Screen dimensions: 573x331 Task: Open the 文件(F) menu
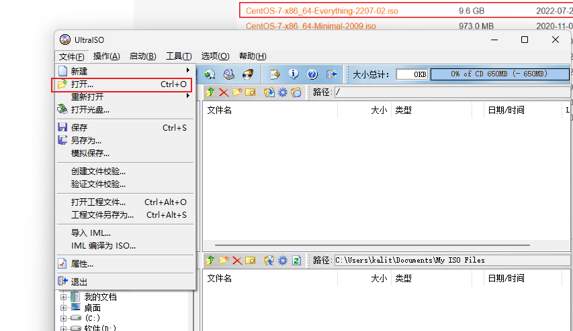coord(72,56)
